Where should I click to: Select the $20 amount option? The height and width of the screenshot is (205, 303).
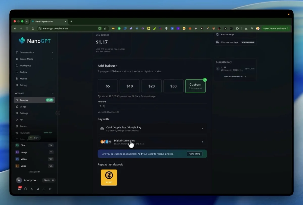pos(151,86)
